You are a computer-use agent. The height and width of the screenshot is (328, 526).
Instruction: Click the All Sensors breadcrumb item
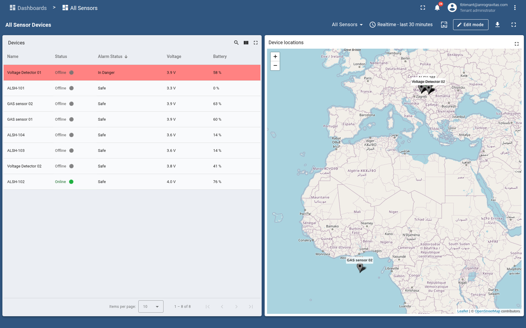(x=80, y=8)
